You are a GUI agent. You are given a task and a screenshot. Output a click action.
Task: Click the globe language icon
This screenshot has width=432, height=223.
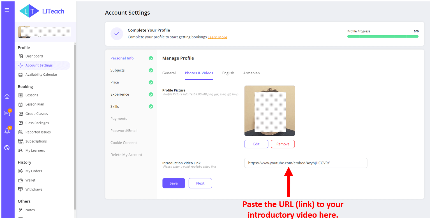(x=7, y=148)
